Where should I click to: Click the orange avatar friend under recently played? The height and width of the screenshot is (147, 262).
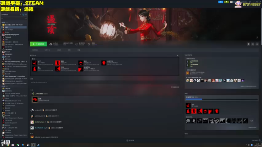pyautogui.click(x=187, y=73)
